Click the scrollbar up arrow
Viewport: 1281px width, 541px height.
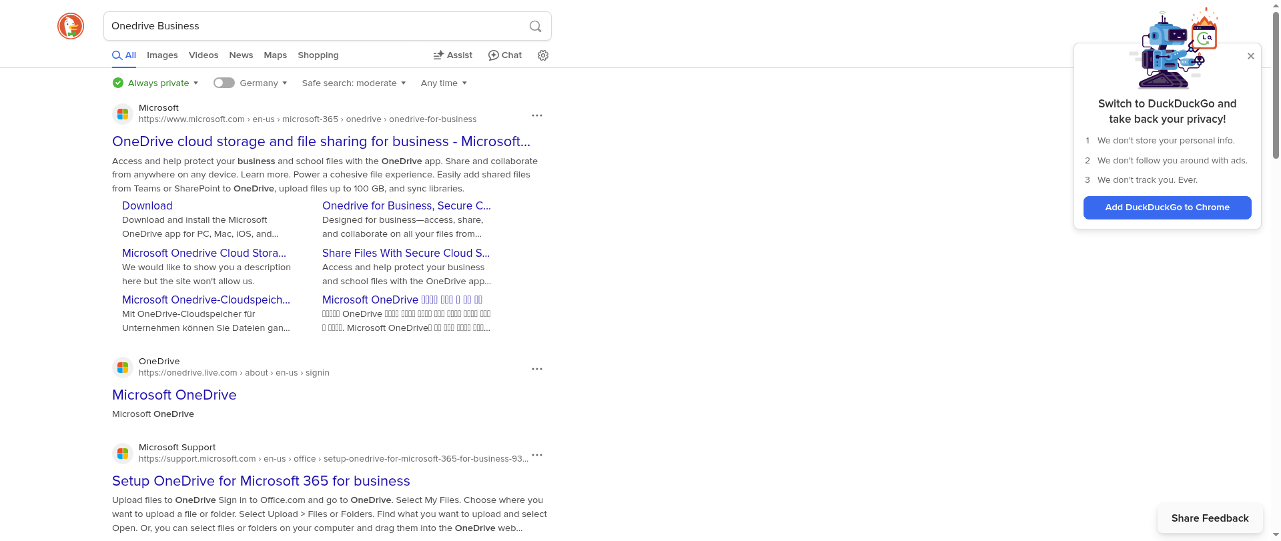1276,5
